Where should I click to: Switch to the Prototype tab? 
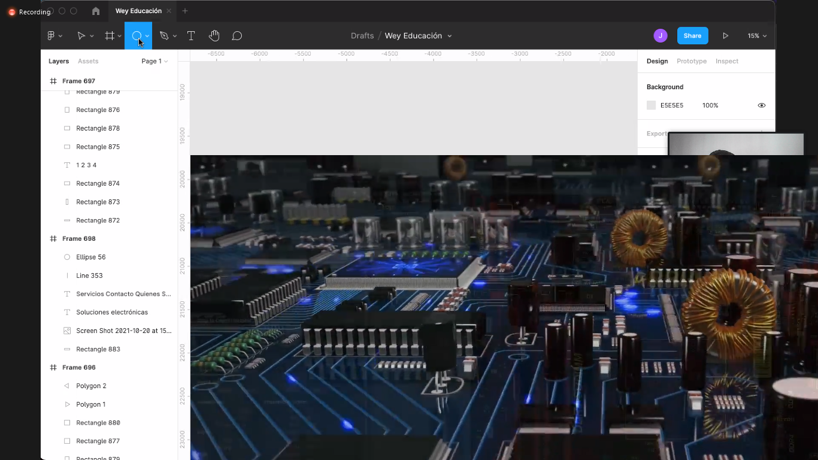[692, 61]
